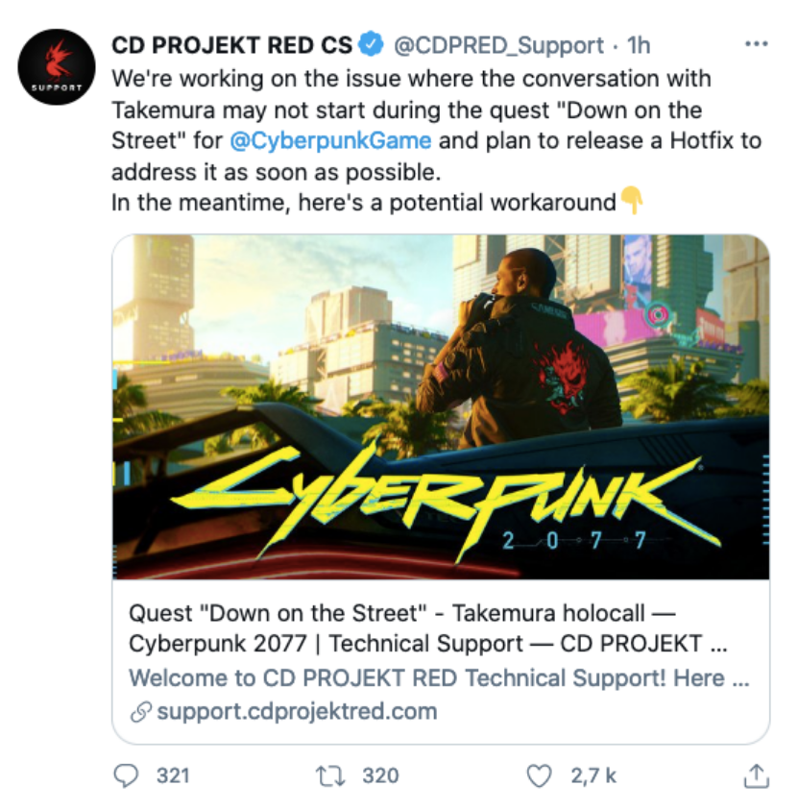Click the support.cdprojektred.com domain text
Image resolution: width=798 pixels, height=811 pixels.
click(x=296, y=712)
